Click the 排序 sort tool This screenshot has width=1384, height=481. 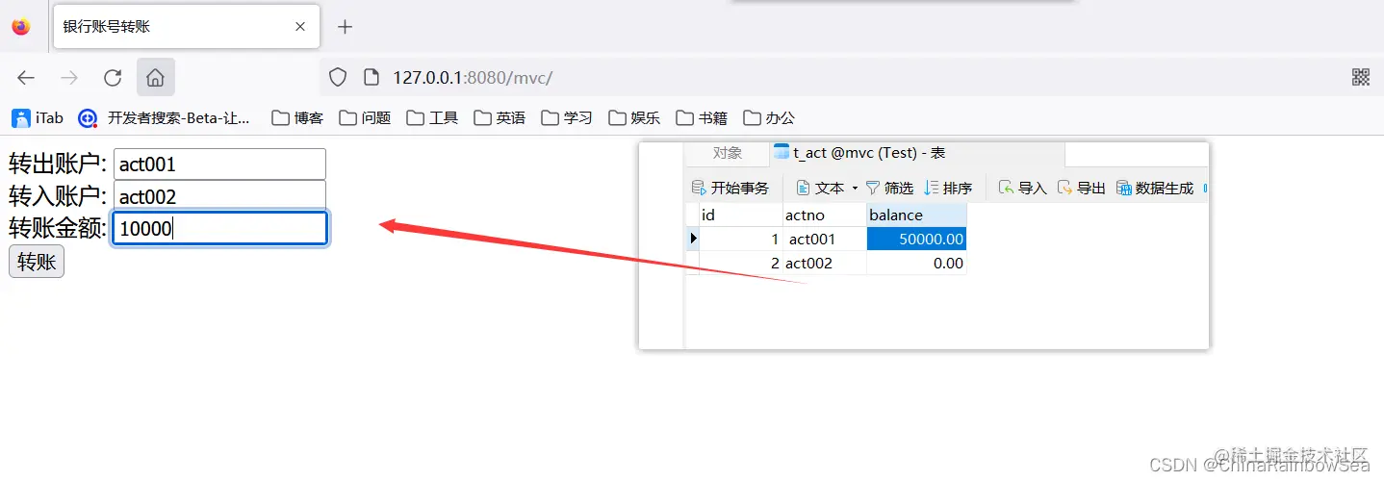948,188
